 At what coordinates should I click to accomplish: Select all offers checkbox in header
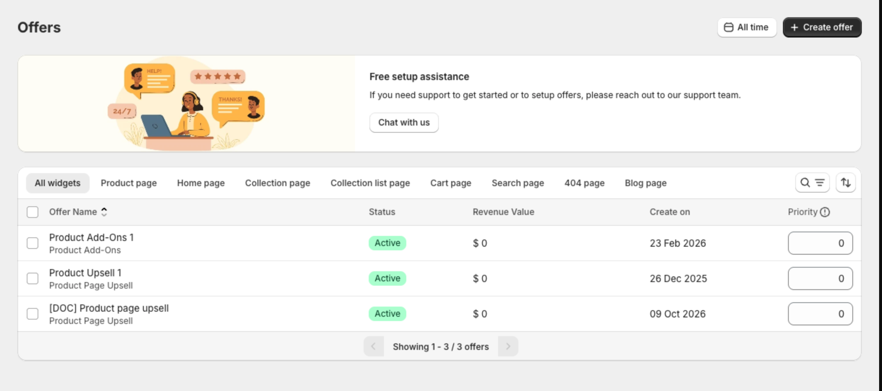(33, 212)
